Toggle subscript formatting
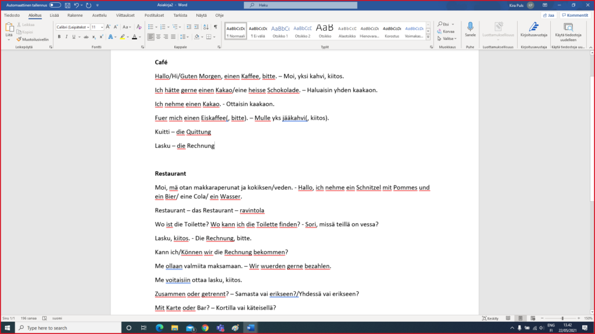Screen dimensions: 595x334 [94, 37]
